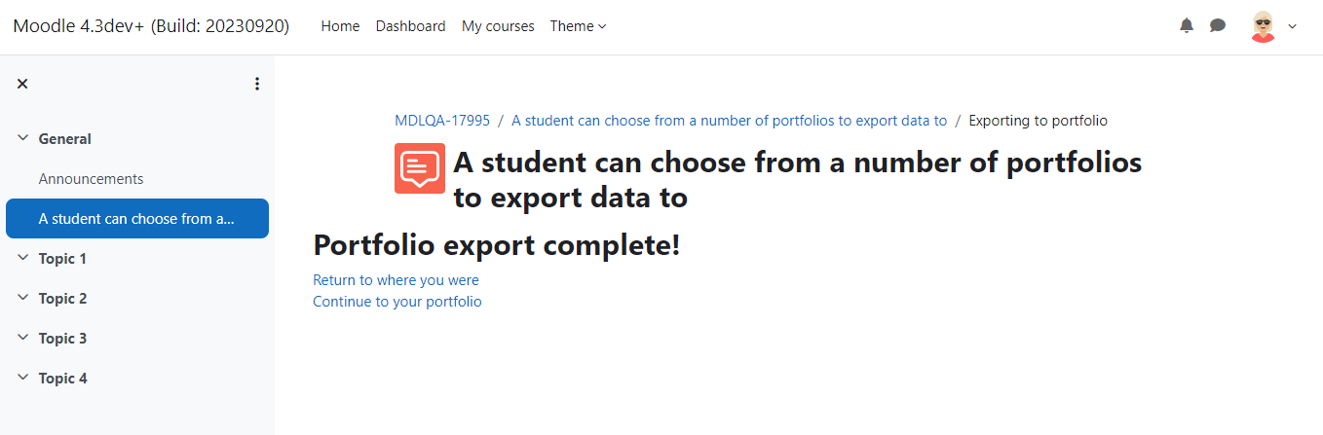Click Continue to your portfolio link

(x=397, y=302)
